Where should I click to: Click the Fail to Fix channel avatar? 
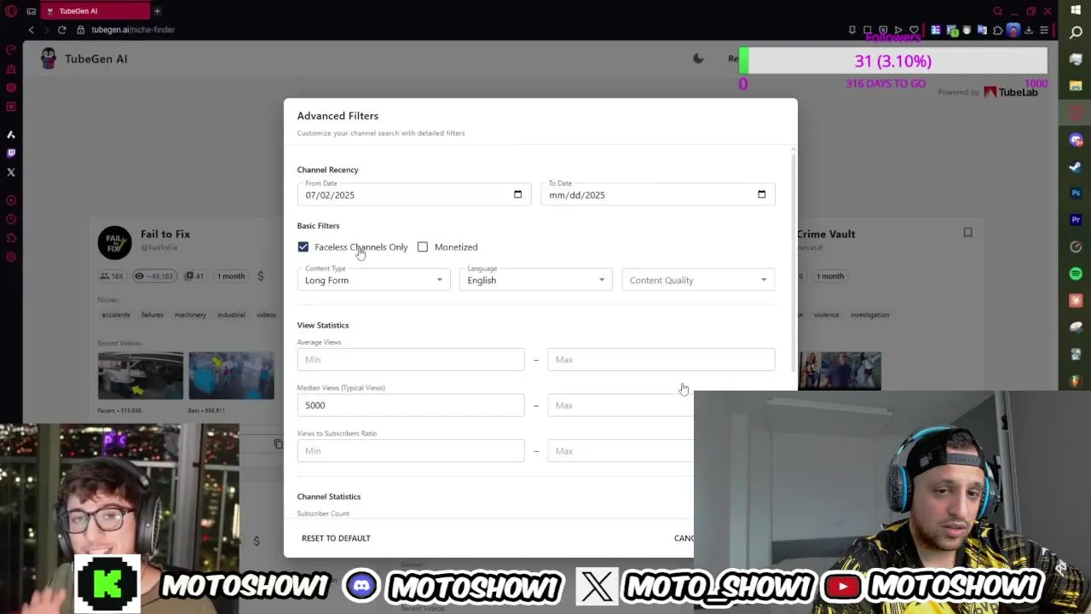pyautogui.click(x=114, y=243)
